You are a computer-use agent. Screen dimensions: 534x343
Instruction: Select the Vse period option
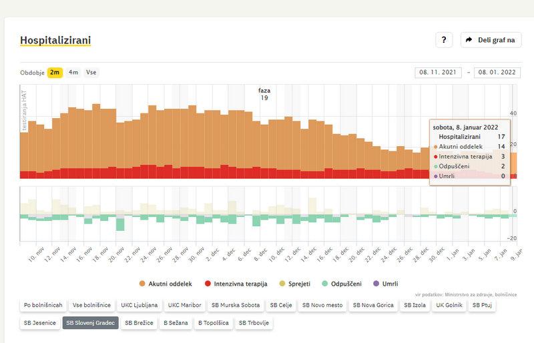coord(91,72)
